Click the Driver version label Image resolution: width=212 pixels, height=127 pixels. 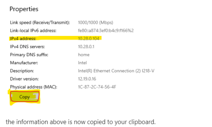point(24,79)
